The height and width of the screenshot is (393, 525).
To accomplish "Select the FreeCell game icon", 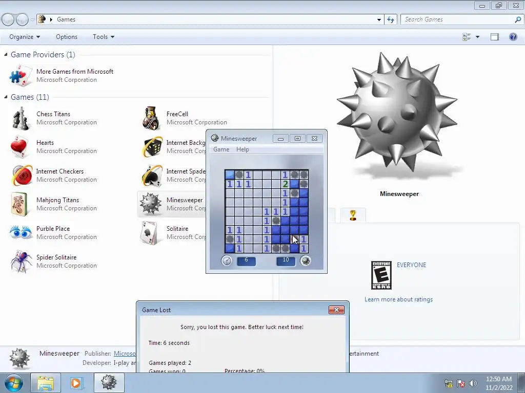I will point(151,118).
